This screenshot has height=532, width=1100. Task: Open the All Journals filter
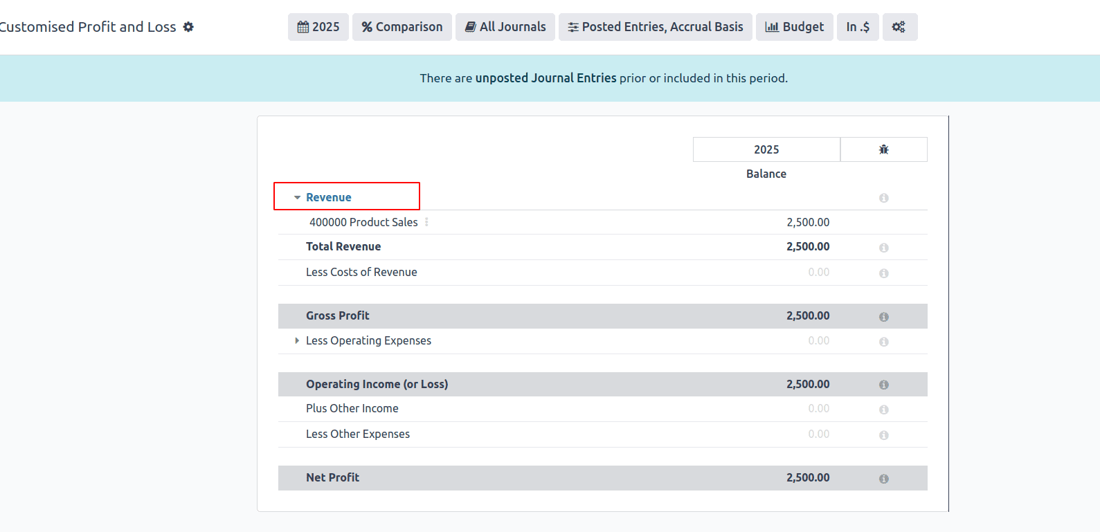(x=505, y=27)
